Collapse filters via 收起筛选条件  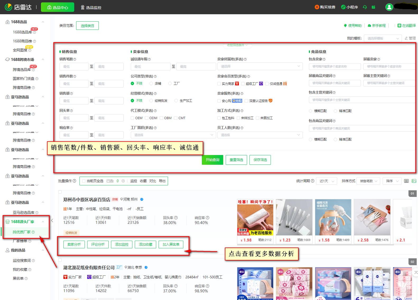(x=237, y=45)
